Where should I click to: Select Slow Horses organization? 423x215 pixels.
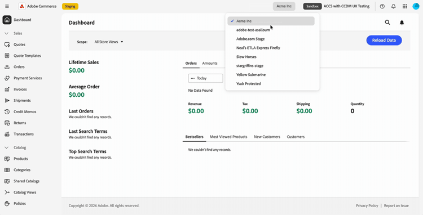[271, 57]
